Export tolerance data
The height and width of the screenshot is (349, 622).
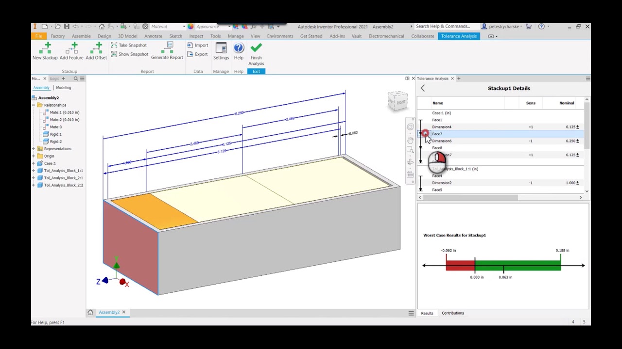[198, 54]
